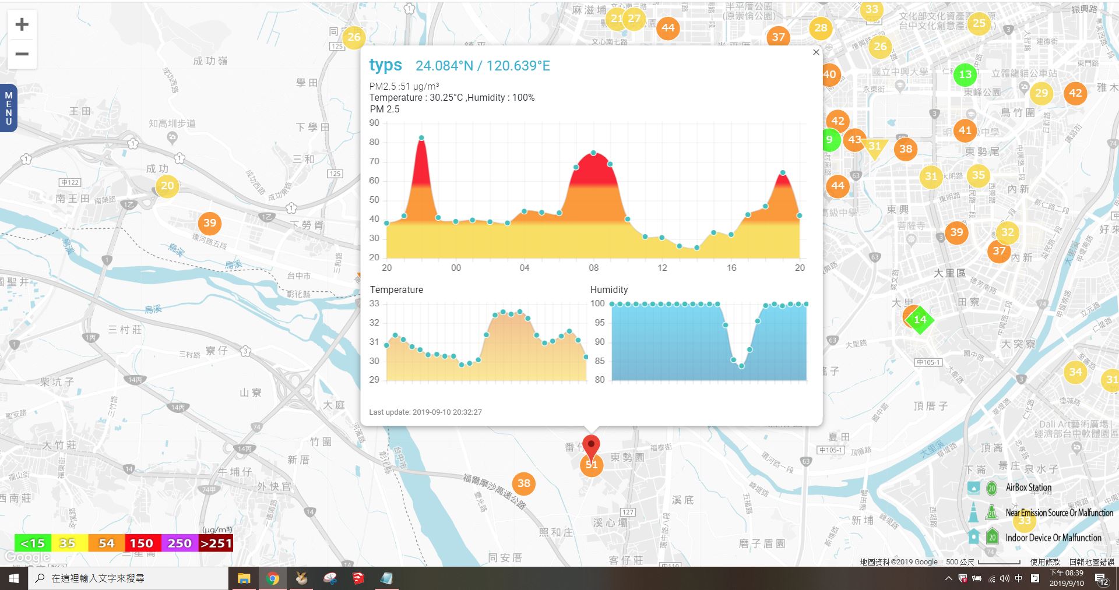The width and height of the screenshot is (1119, 590).
Task: Zoom in the map with plus button
Action: pyautogui.click(x=22, y=24)
